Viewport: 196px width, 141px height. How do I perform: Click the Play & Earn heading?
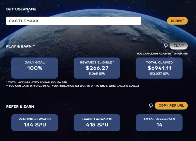click(x=20, y=46)
